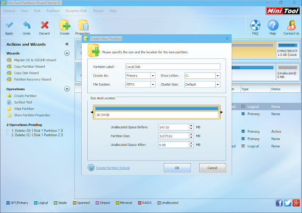Select the Surface Test operation
Screen dimensions: 302x213
pos(23,103)
